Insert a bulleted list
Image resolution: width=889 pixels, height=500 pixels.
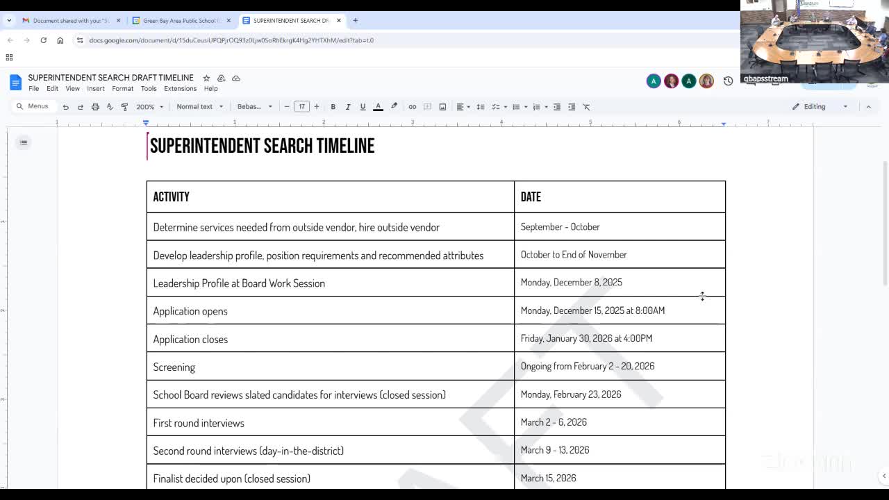pyautogui.click(x=515, y=107)
